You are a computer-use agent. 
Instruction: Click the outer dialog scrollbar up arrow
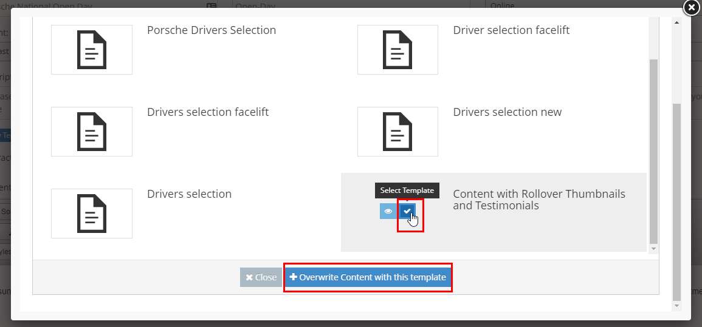676,22
